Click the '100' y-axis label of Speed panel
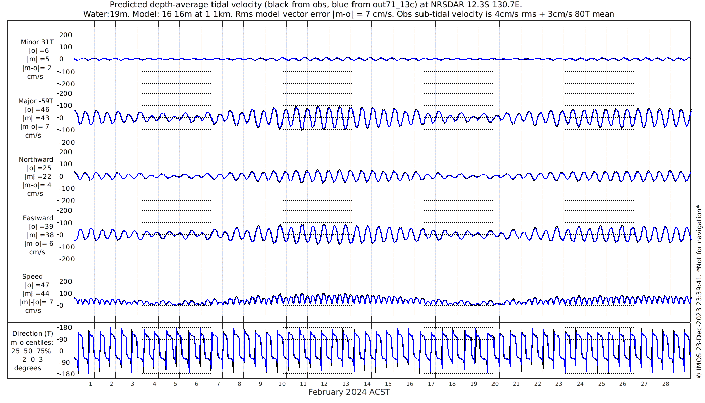Viewport: 705px width, 403px height. [x=66, y=293]
